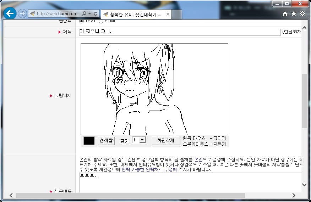The image size is (311, 202).
Task: Select the TEXT radio button
Action: tap(82, 21)
